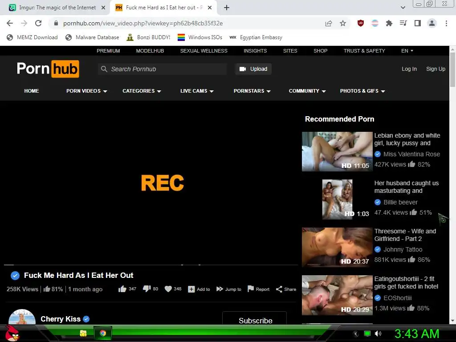The height and width of the screenshot is (342, 456).
Task: Open the Shop top link
Action: (321, 51)
